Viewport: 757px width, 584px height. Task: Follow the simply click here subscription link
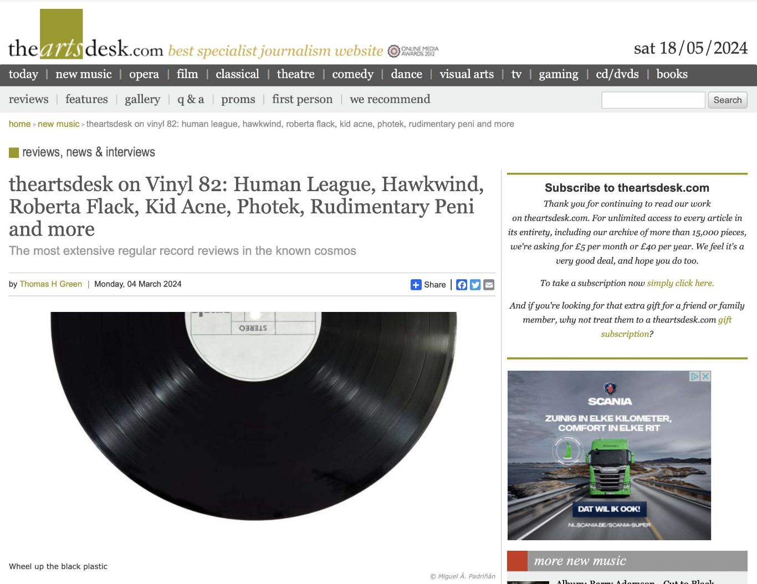coord(681,283)
